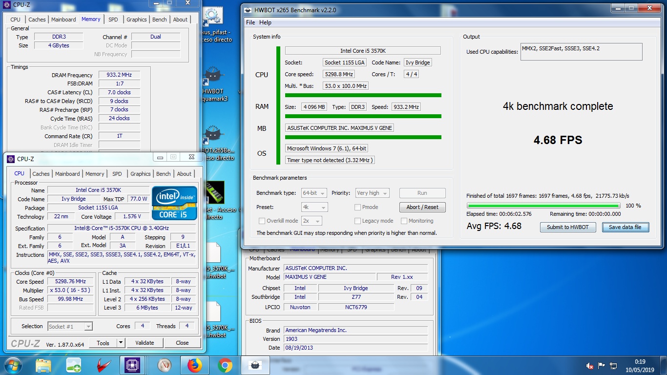Click the 4.68 FPS result text
This screenshot has height=375, width=667.
point(558,140)
